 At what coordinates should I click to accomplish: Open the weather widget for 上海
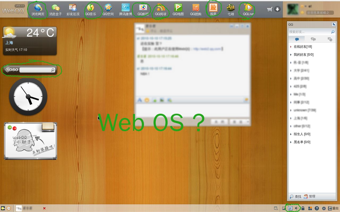30,41
